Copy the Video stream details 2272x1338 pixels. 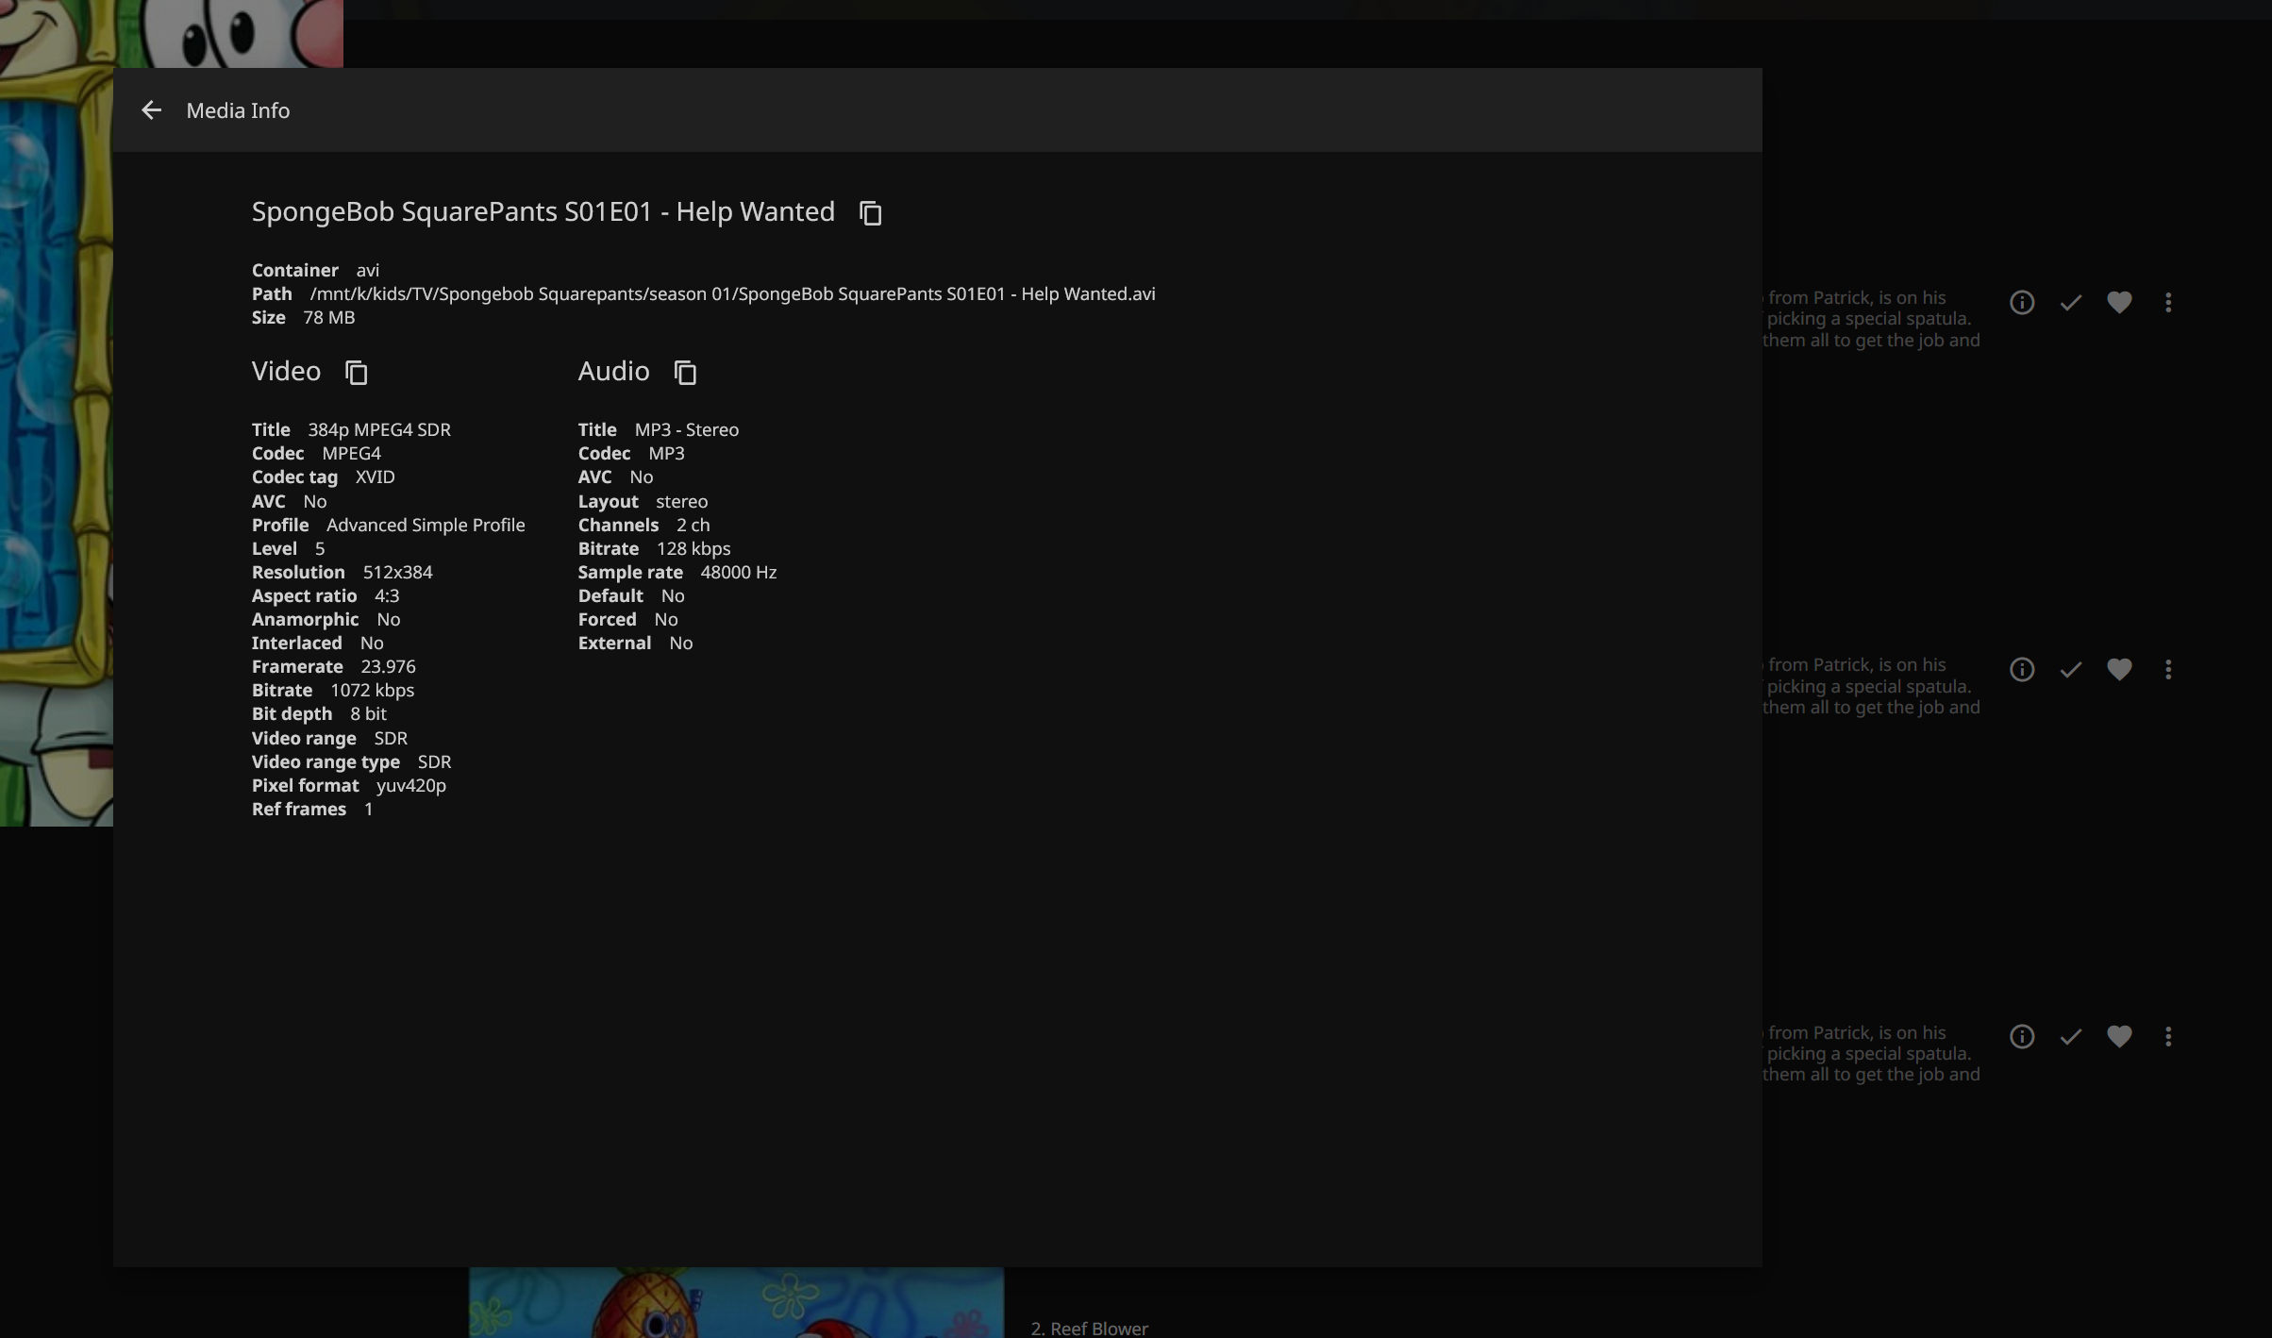click(356, 373)
